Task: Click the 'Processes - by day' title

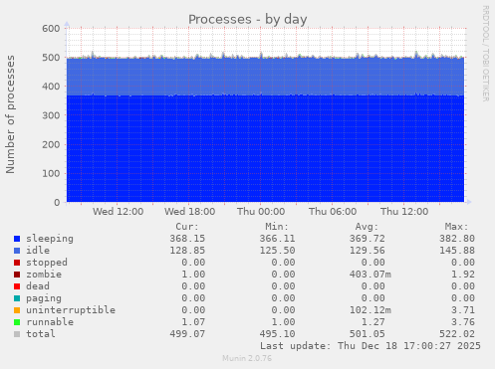Action: pos(248,19)
